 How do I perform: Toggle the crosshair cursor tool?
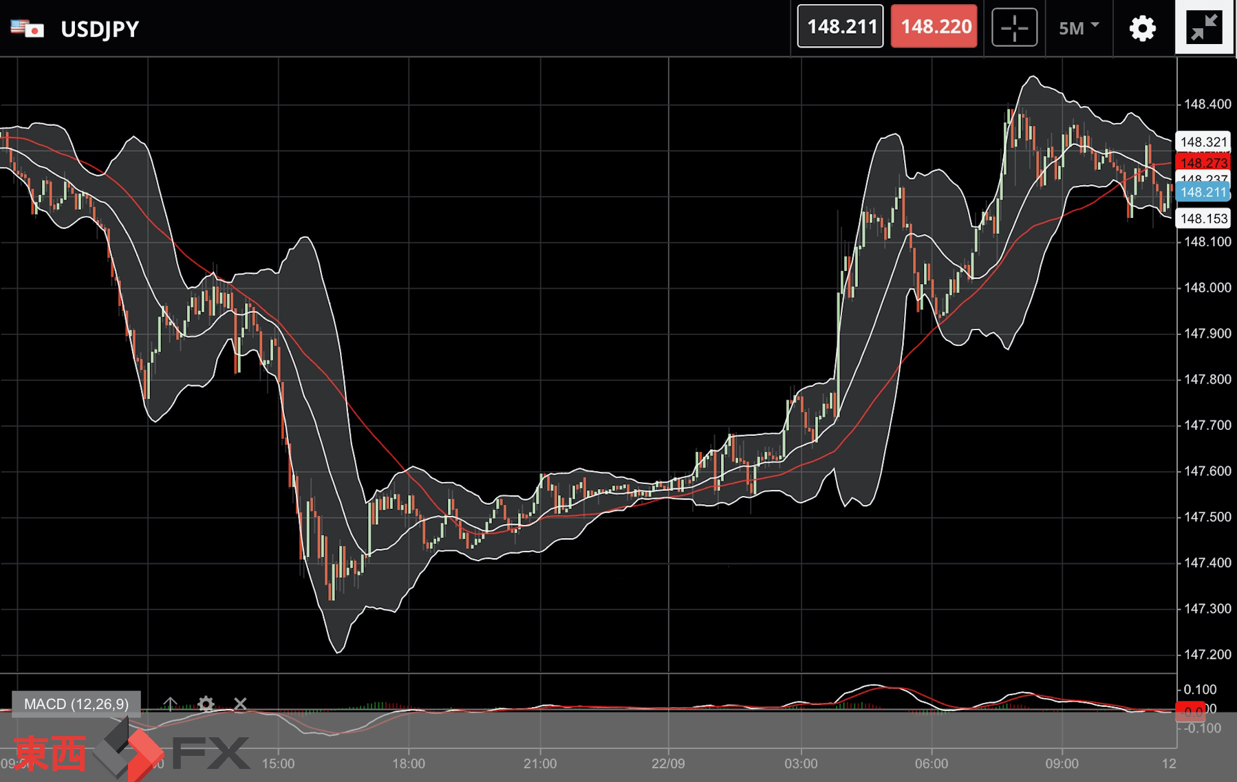coord(1014,28)
